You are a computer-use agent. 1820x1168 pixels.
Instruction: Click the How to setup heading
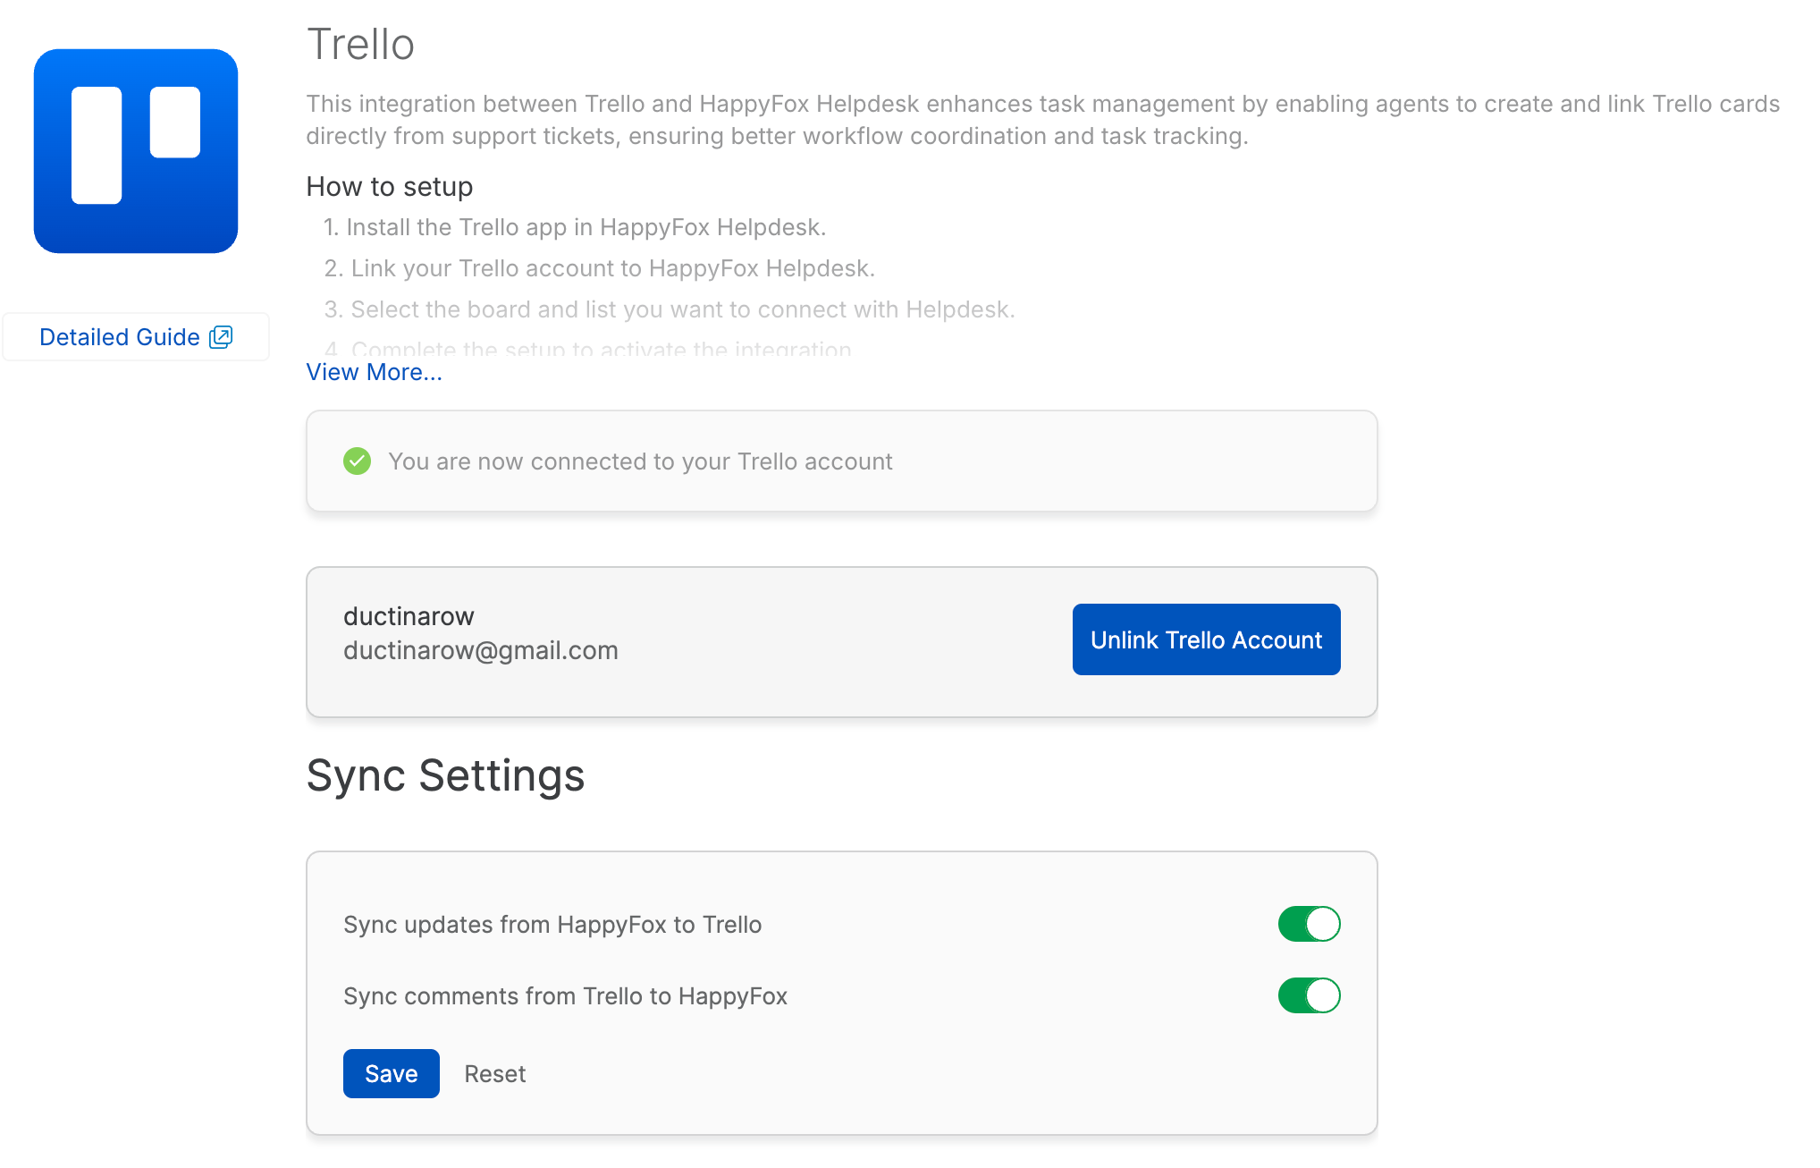point(389,186)
